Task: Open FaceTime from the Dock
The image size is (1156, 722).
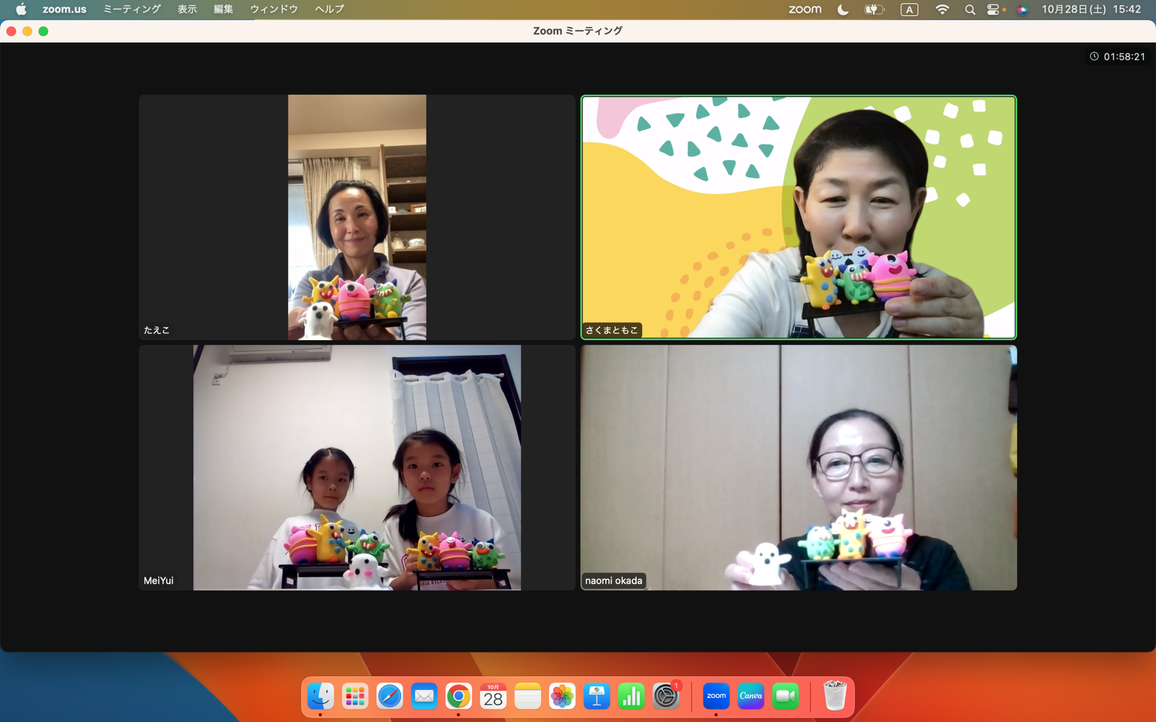Action: tap(785, 696)
